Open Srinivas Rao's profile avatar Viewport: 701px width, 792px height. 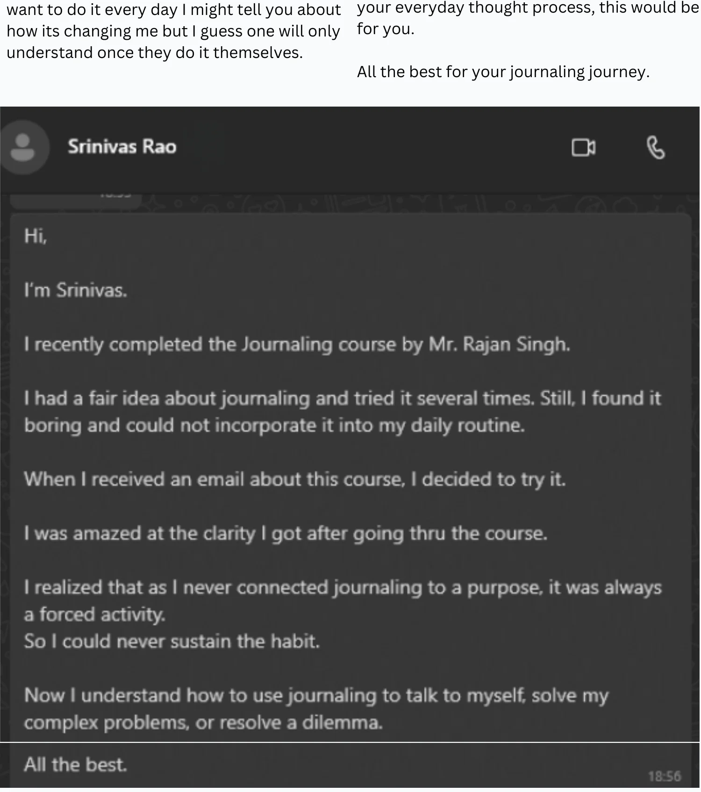pos(22,148)
